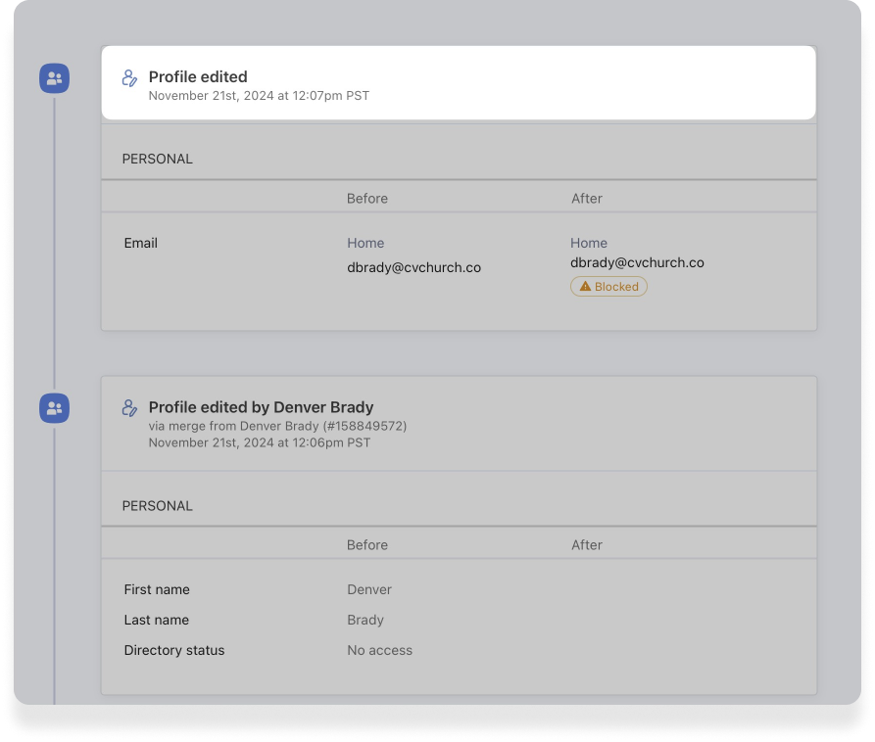The width and height of the screenshot is (875, 742).
Task: Click the Directory status row label
Action: pyautogui.click(x=174, y=650)
